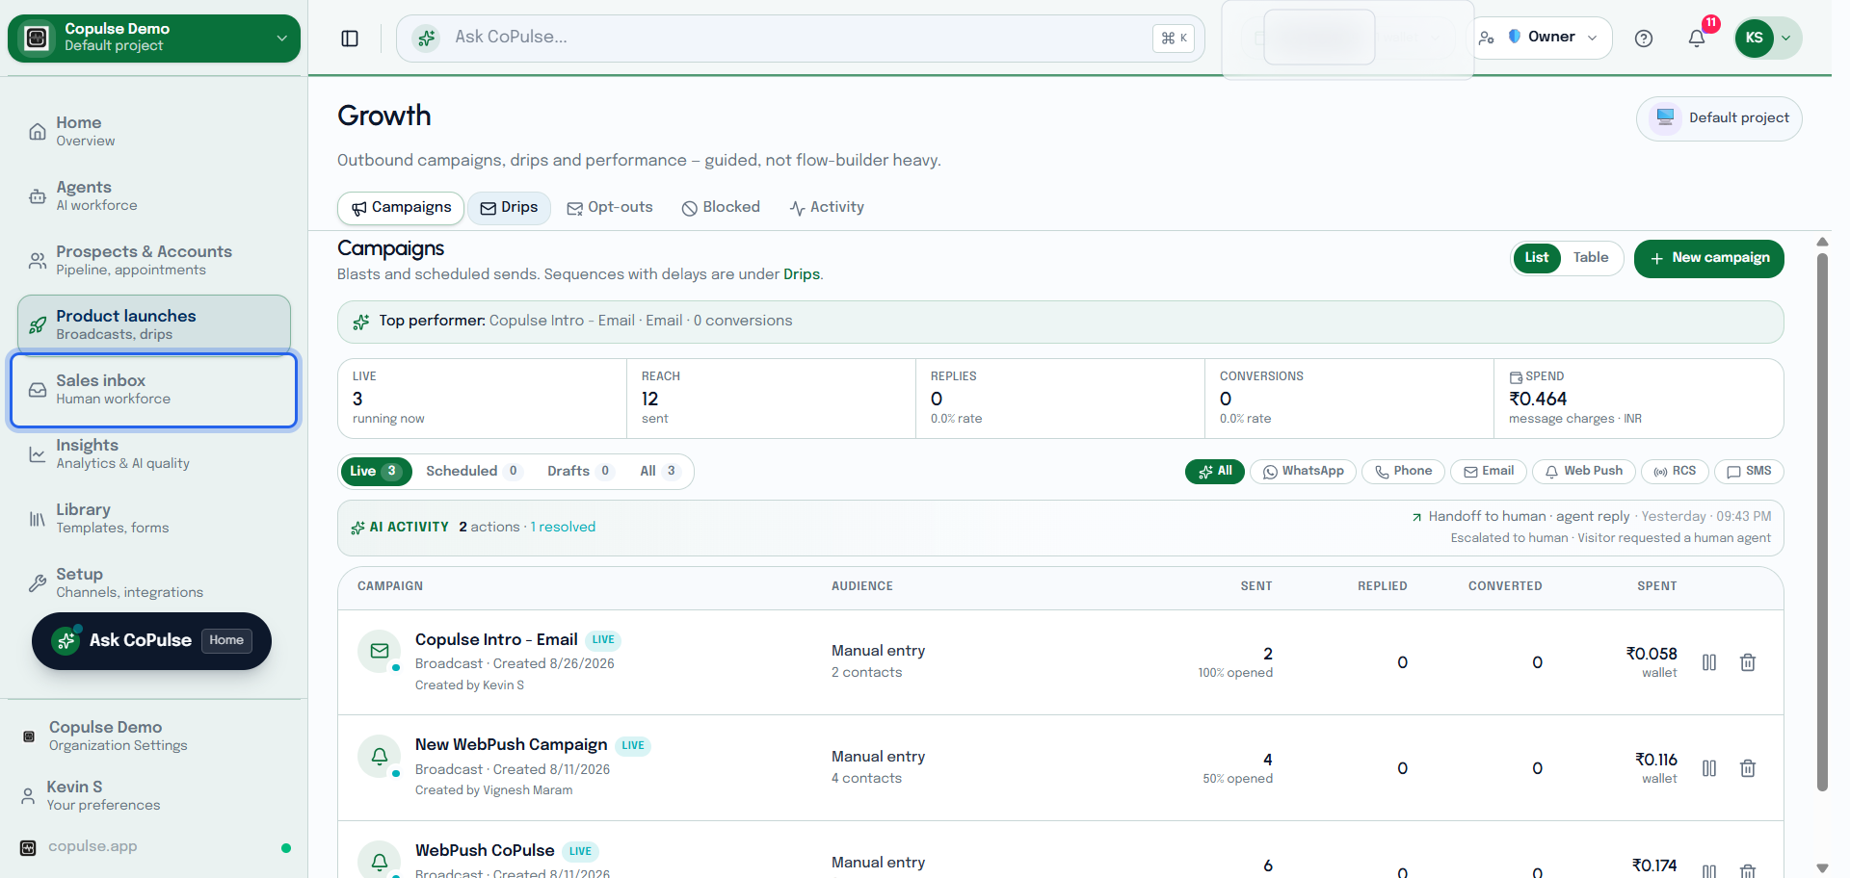Switch to List view

pyautogui.click(x=1537, y=258)
